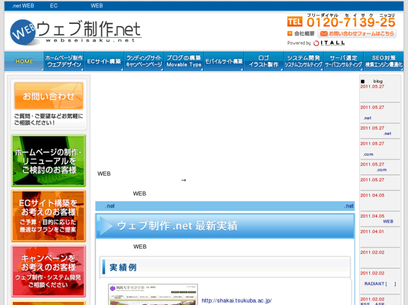Image resolution: width=408 pixels, height=305 pixels.
Task: Click the ウェブ制作.net site logo
Action: coord(76,32)
